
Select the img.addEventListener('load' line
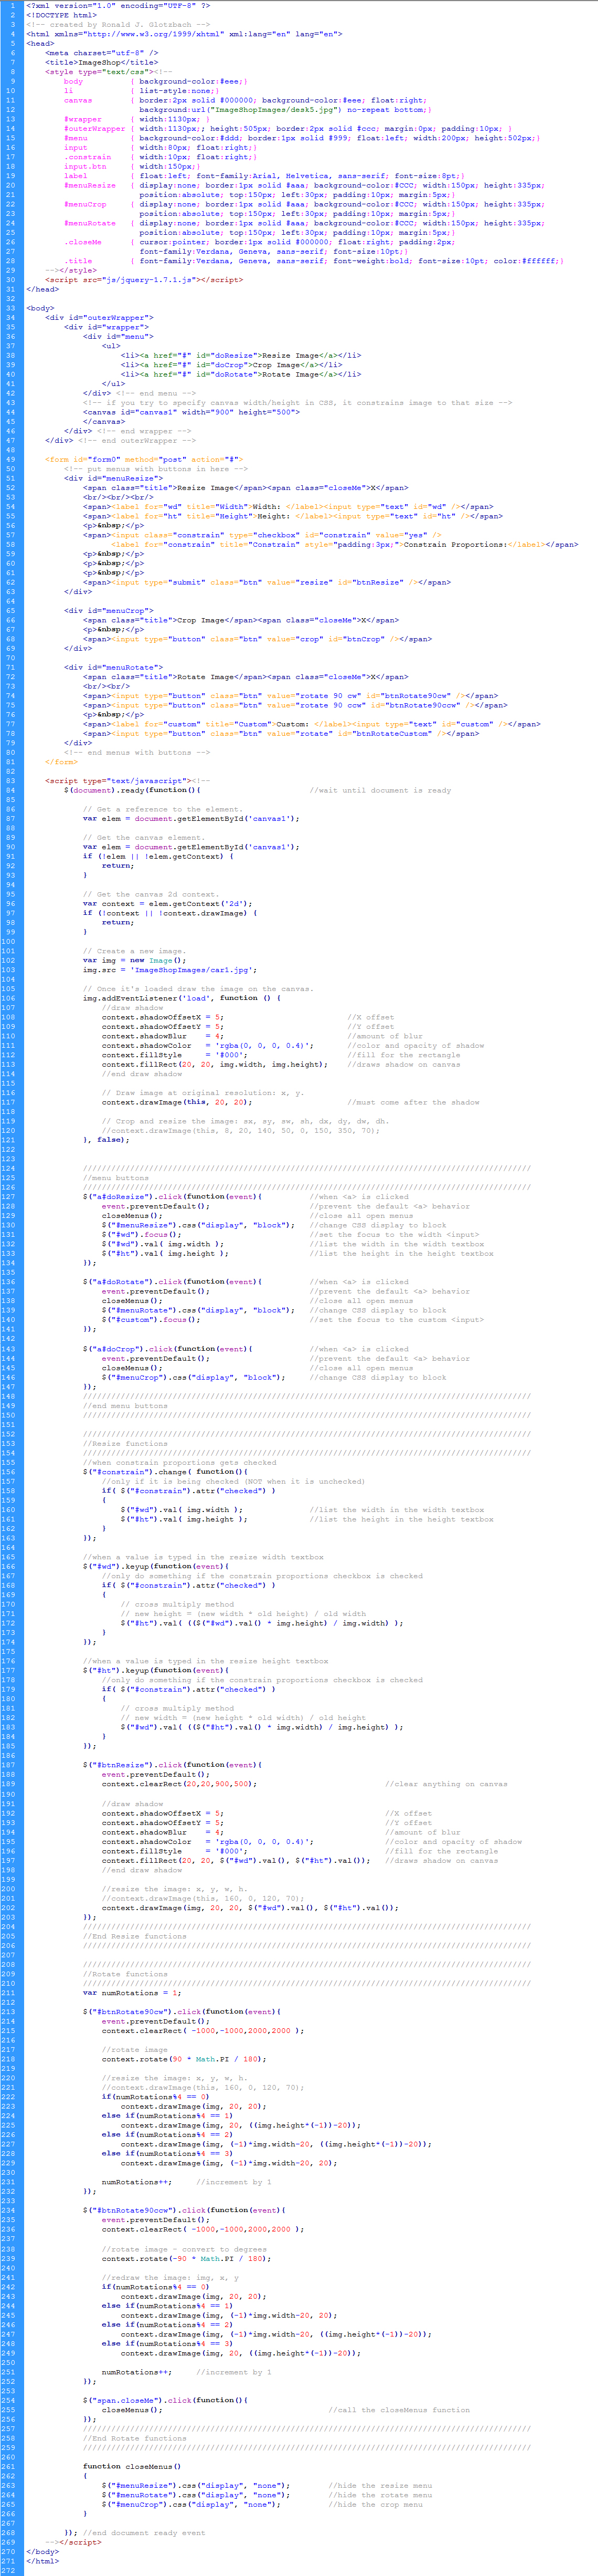point(181,997)
